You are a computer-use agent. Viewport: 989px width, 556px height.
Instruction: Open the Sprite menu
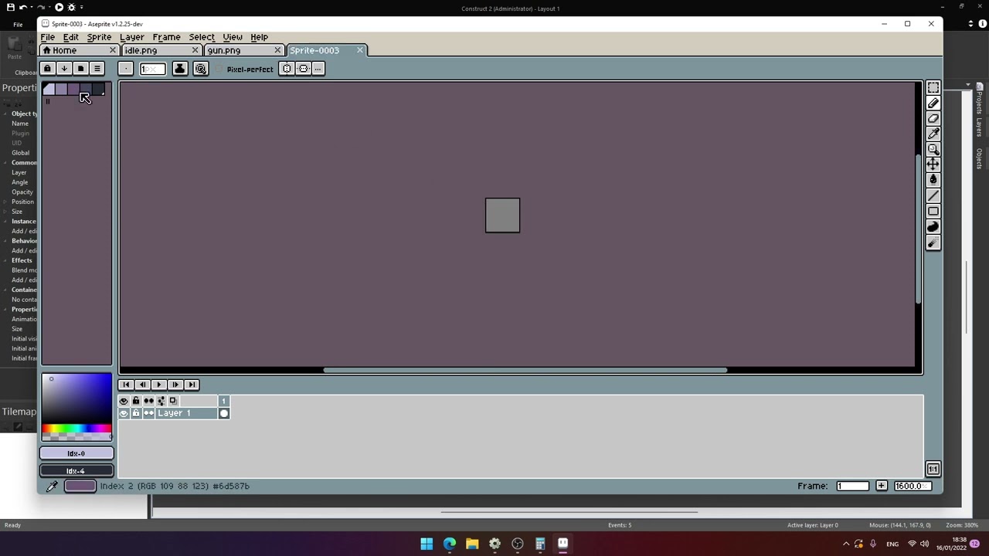(99, 37)
